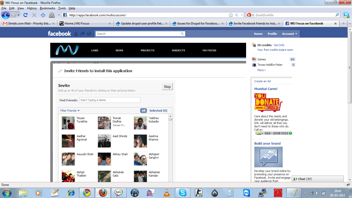Open the Facebook notifications globe icon

point(89,34)
